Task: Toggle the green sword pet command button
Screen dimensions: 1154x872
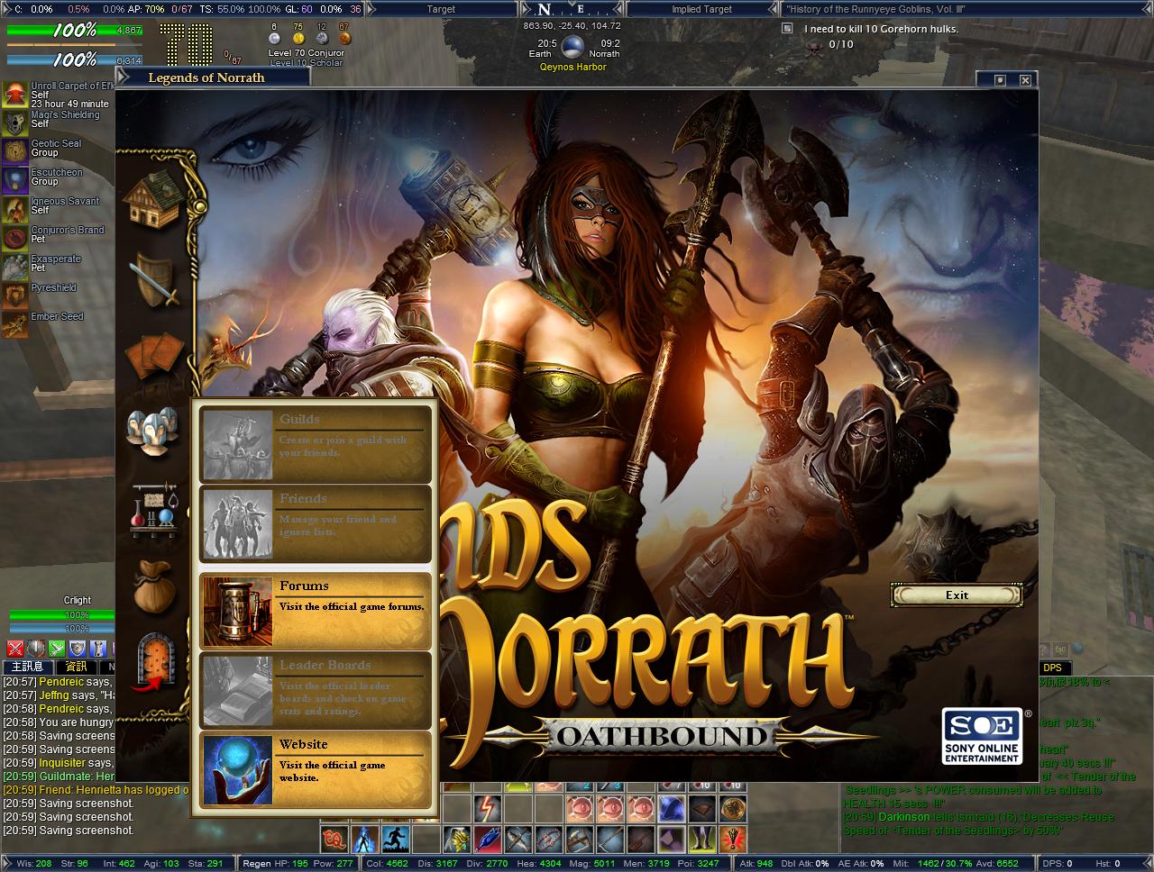Action: click(x=56, y=648)
